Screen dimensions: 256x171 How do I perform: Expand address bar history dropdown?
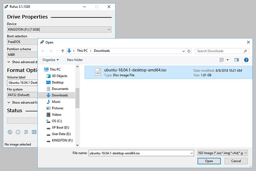coord(184,51)
